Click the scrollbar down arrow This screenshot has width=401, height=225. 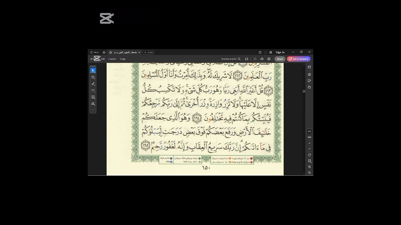tap(304, 174)
